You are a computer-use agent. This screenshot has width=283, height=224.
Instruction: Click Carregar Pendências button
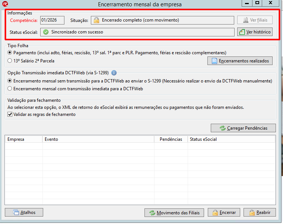[x=243, y=128]
